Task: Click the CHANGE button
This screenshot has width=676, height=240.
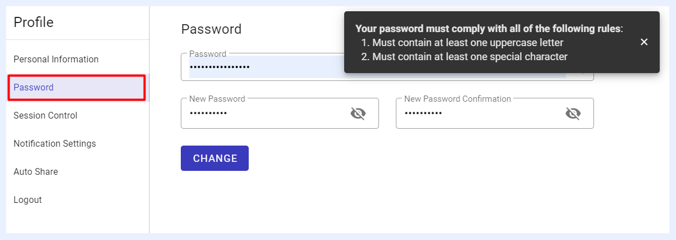Action: (x=214, y=158)
